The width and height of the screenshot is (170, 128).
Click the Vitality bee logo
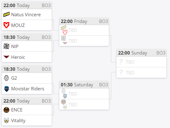click(x=6, y=121)
